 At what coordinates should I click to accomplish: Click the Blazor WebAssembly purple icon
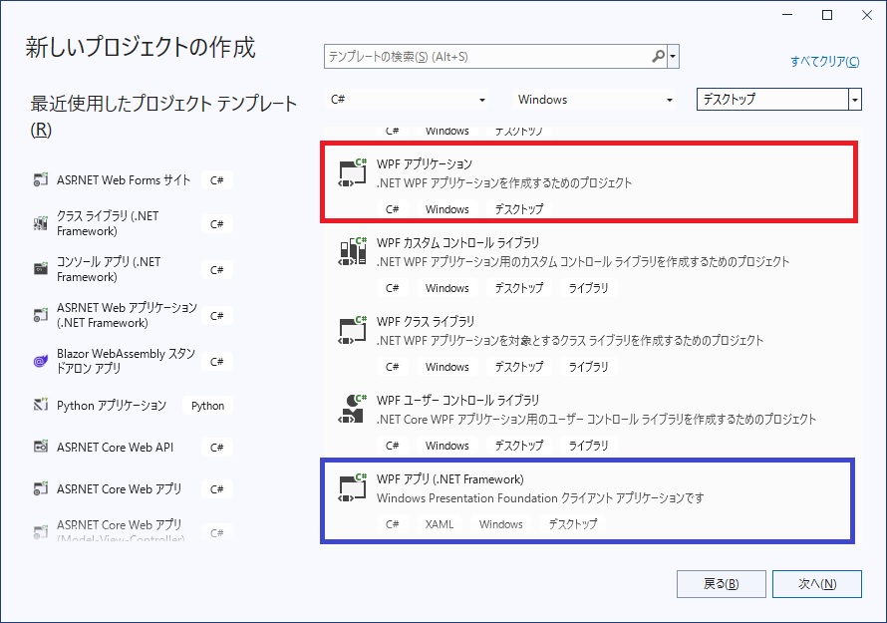[x=40, y=361]
